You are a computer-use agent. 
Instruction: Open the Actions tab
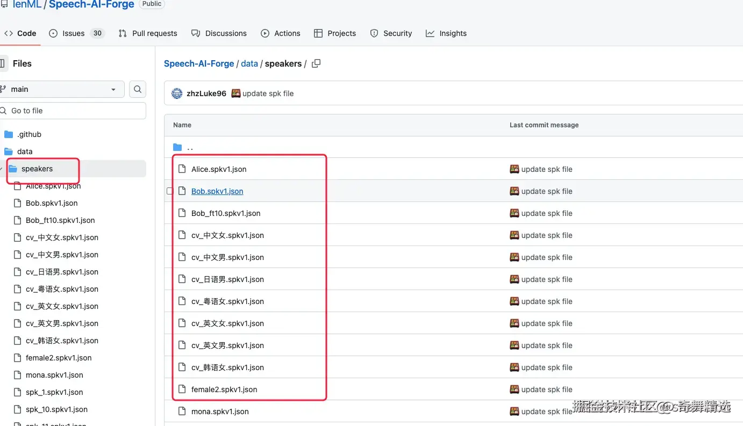281,33
